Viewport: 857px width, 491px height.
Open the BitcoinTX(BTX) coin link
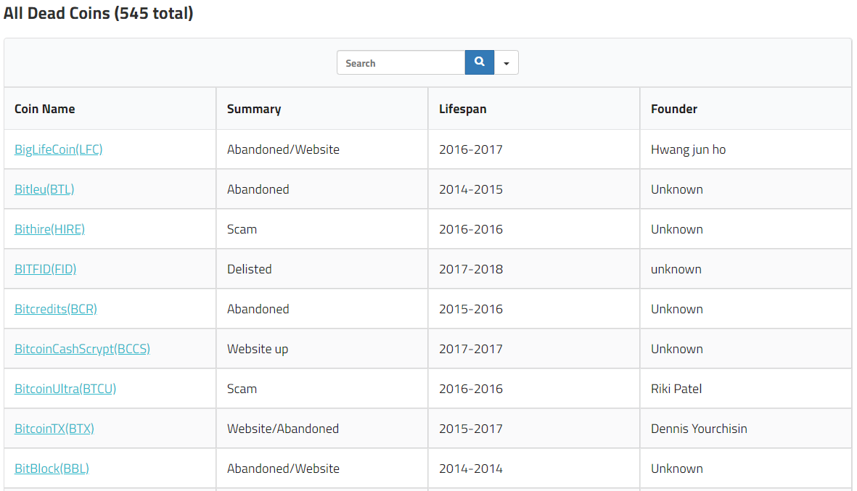(x=54, y=429)
